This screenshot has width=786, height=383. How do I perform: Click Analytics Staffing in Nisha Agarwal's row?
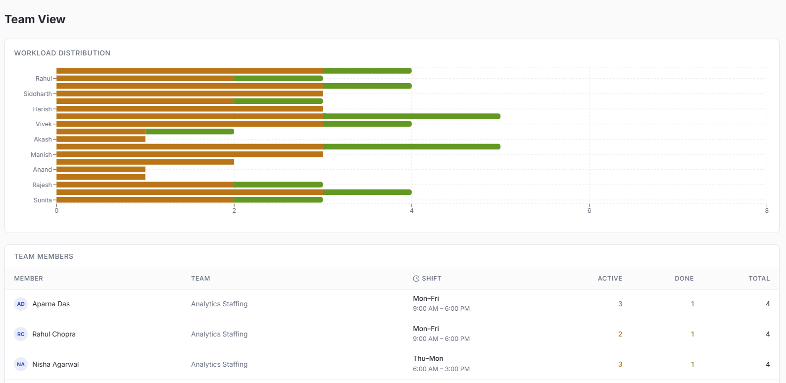(219, 364)
